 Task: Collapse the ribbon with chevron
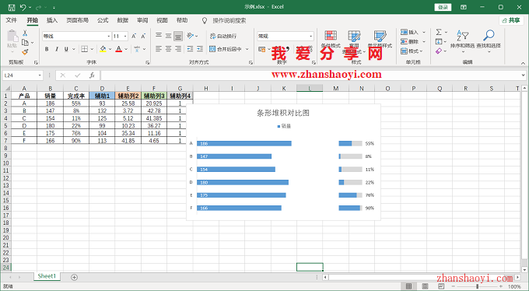coord(523,63)
